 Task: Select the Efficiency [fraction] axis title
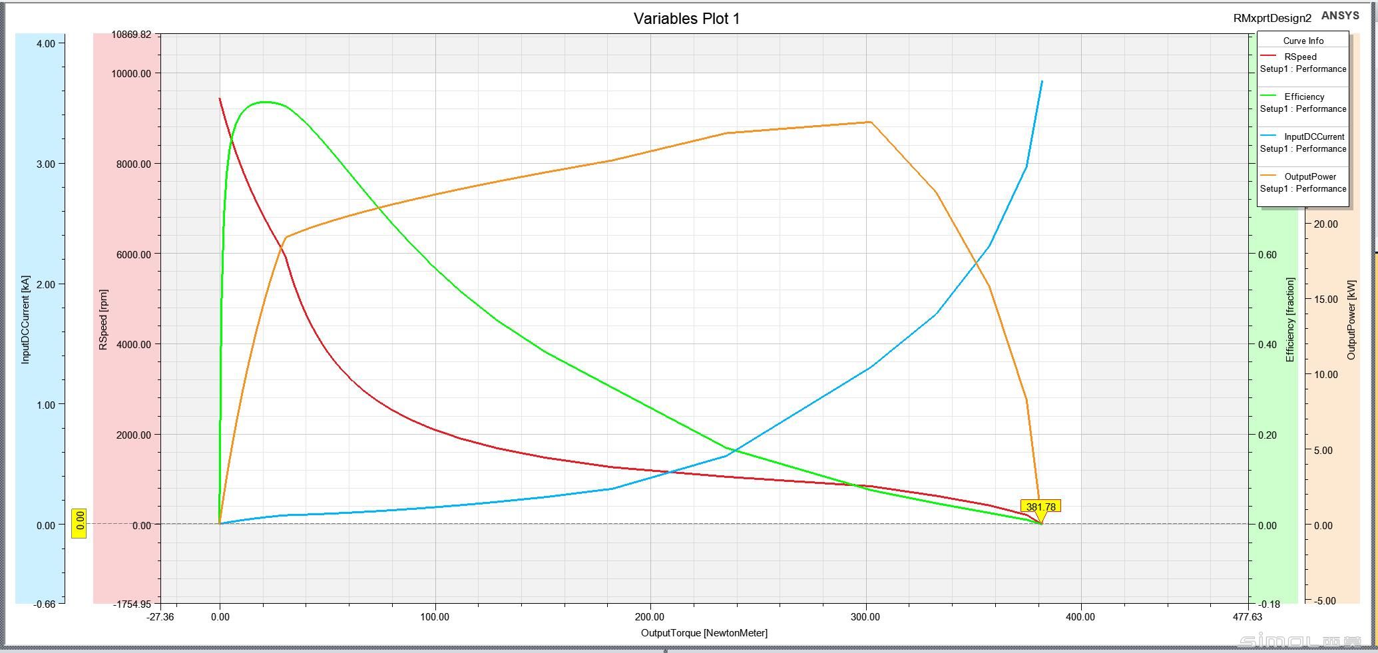[x=1290, y=320]
